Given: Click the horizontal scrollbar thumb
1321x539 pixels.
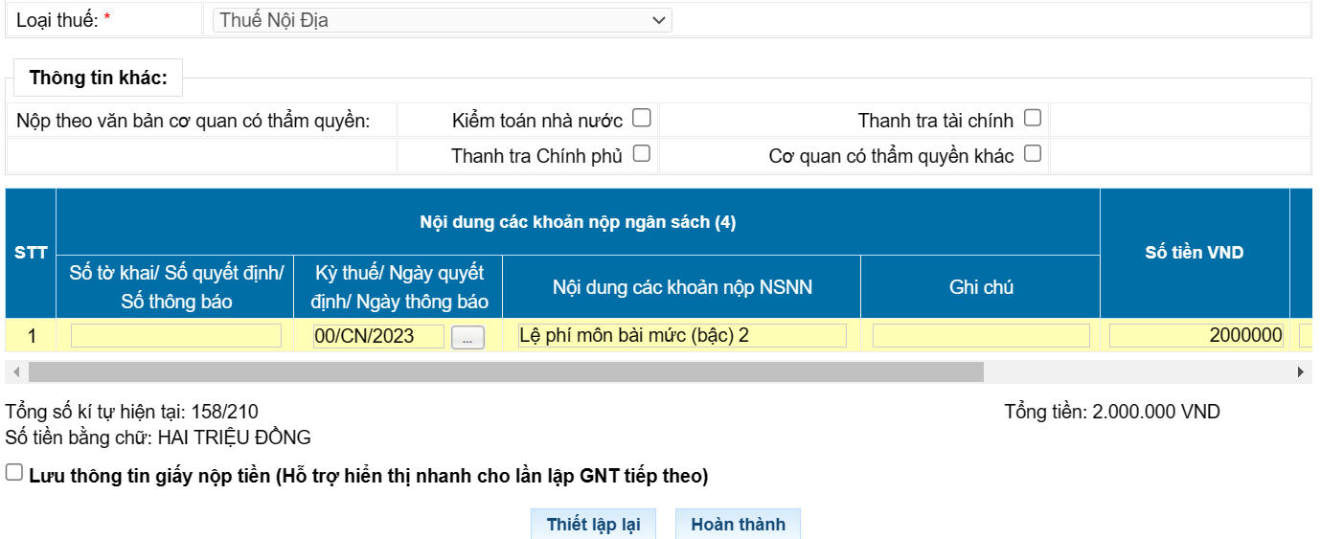Looking at the screenshot, I should point(506,371).
